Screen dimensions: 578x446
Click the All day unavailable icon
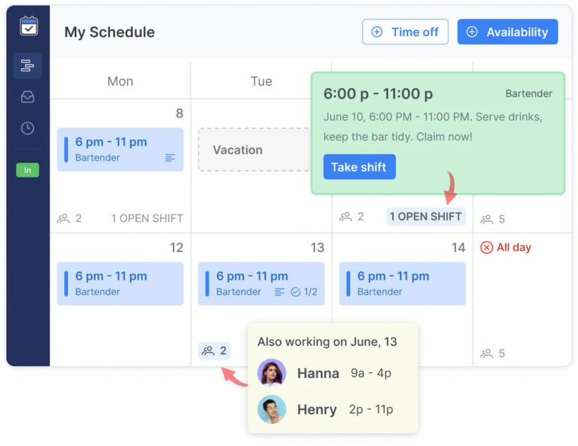coord(486,247)
